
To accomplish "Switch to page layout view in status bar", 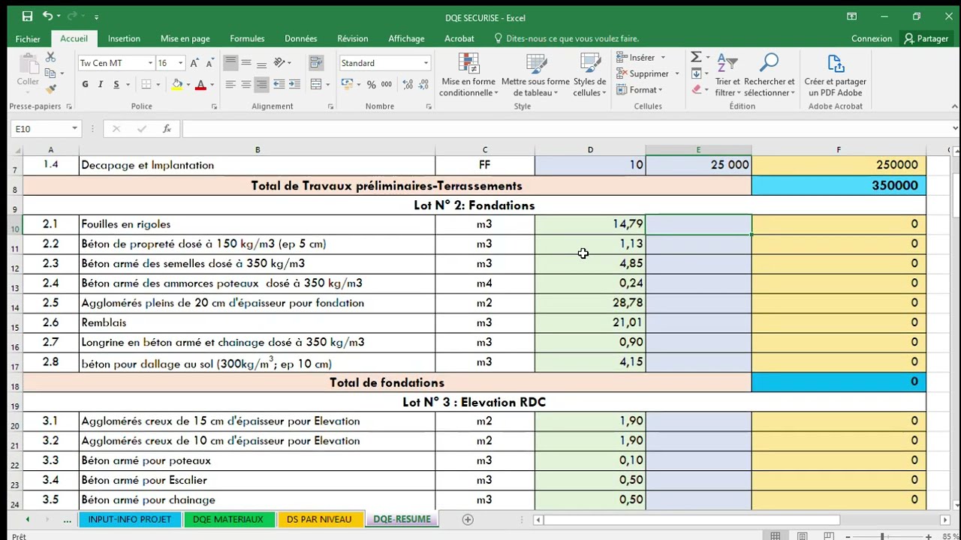I will (803, 535).
